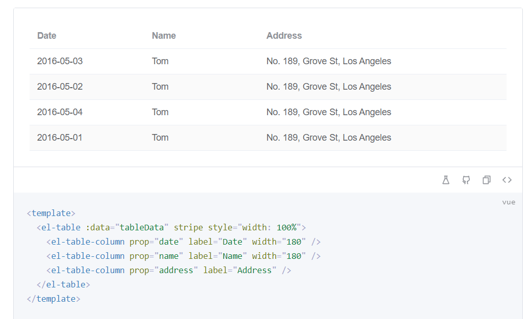Viewport: 532px width, 319px height.
Task: Toggle source code view icon
Action: click(x=507, y=180)
